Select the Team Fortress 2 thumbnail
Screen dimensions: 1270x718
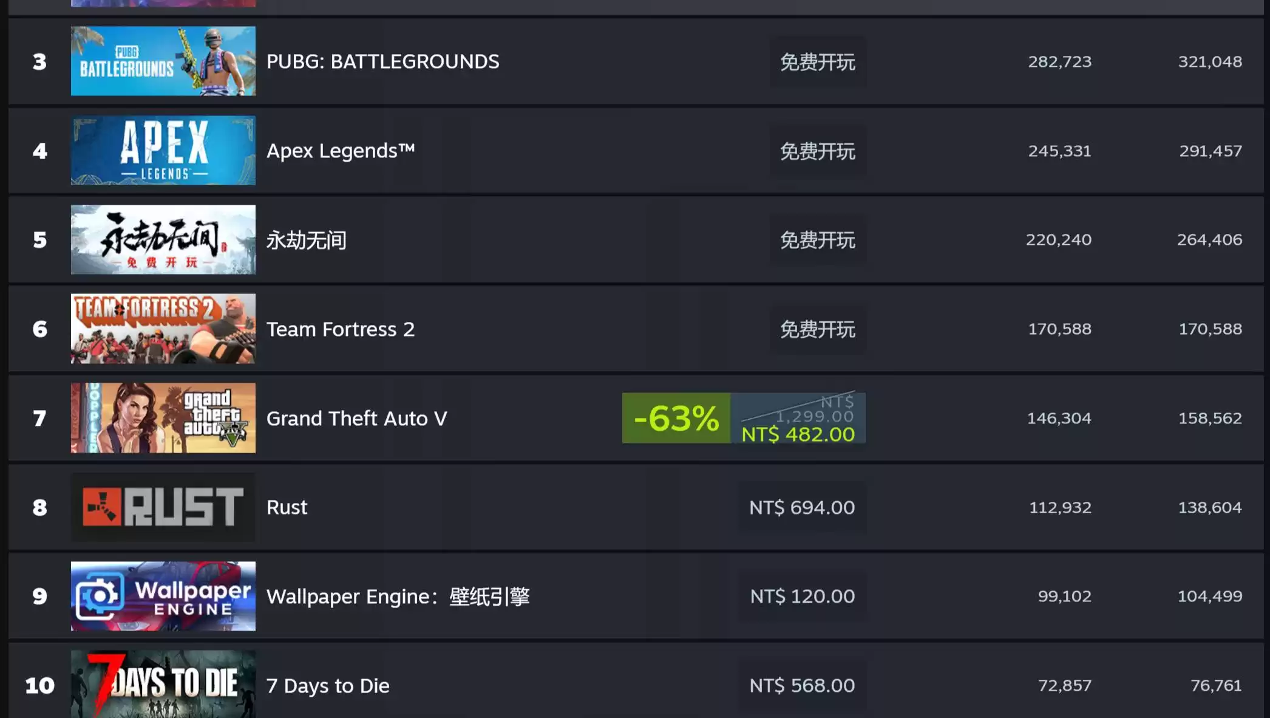pyautogui.click(x=163, y=329)
